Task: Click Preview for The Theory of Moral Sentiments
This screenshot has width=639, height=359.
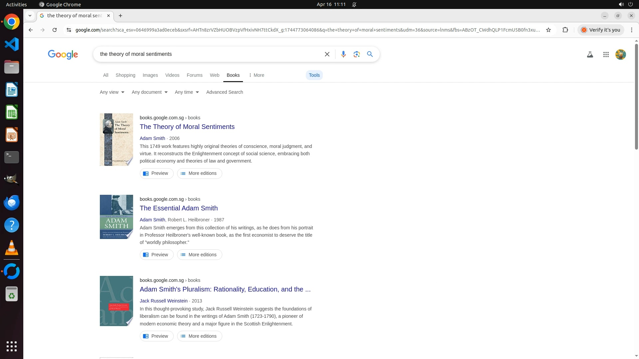Action: 156,173
